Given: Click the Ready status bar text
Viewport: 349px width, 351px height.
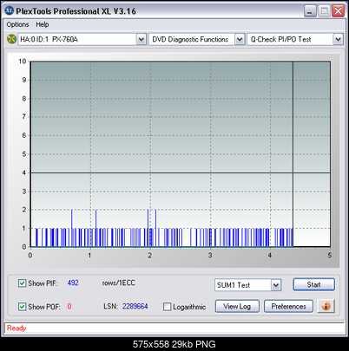Looking at the screenshot, I should 16,328.
